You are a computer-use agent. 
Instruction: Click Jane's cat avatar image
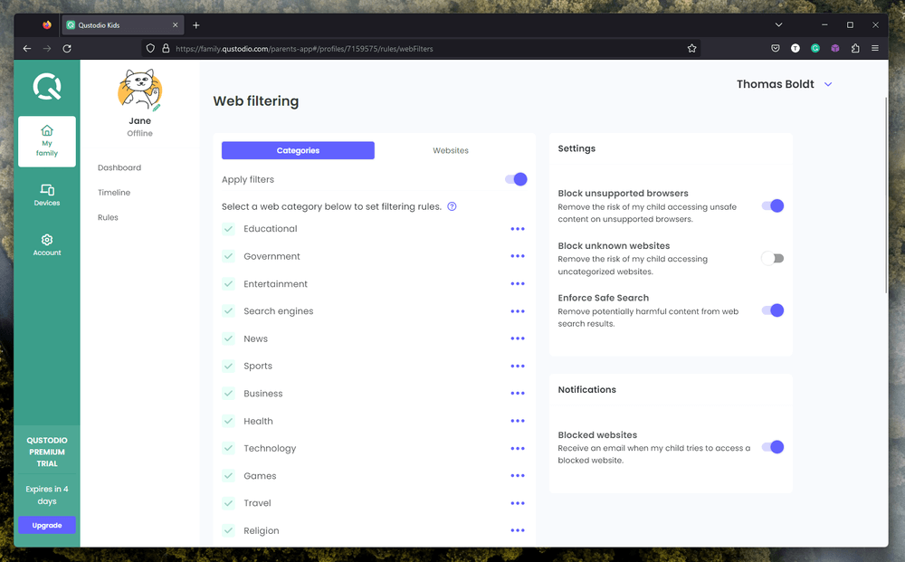140,90
